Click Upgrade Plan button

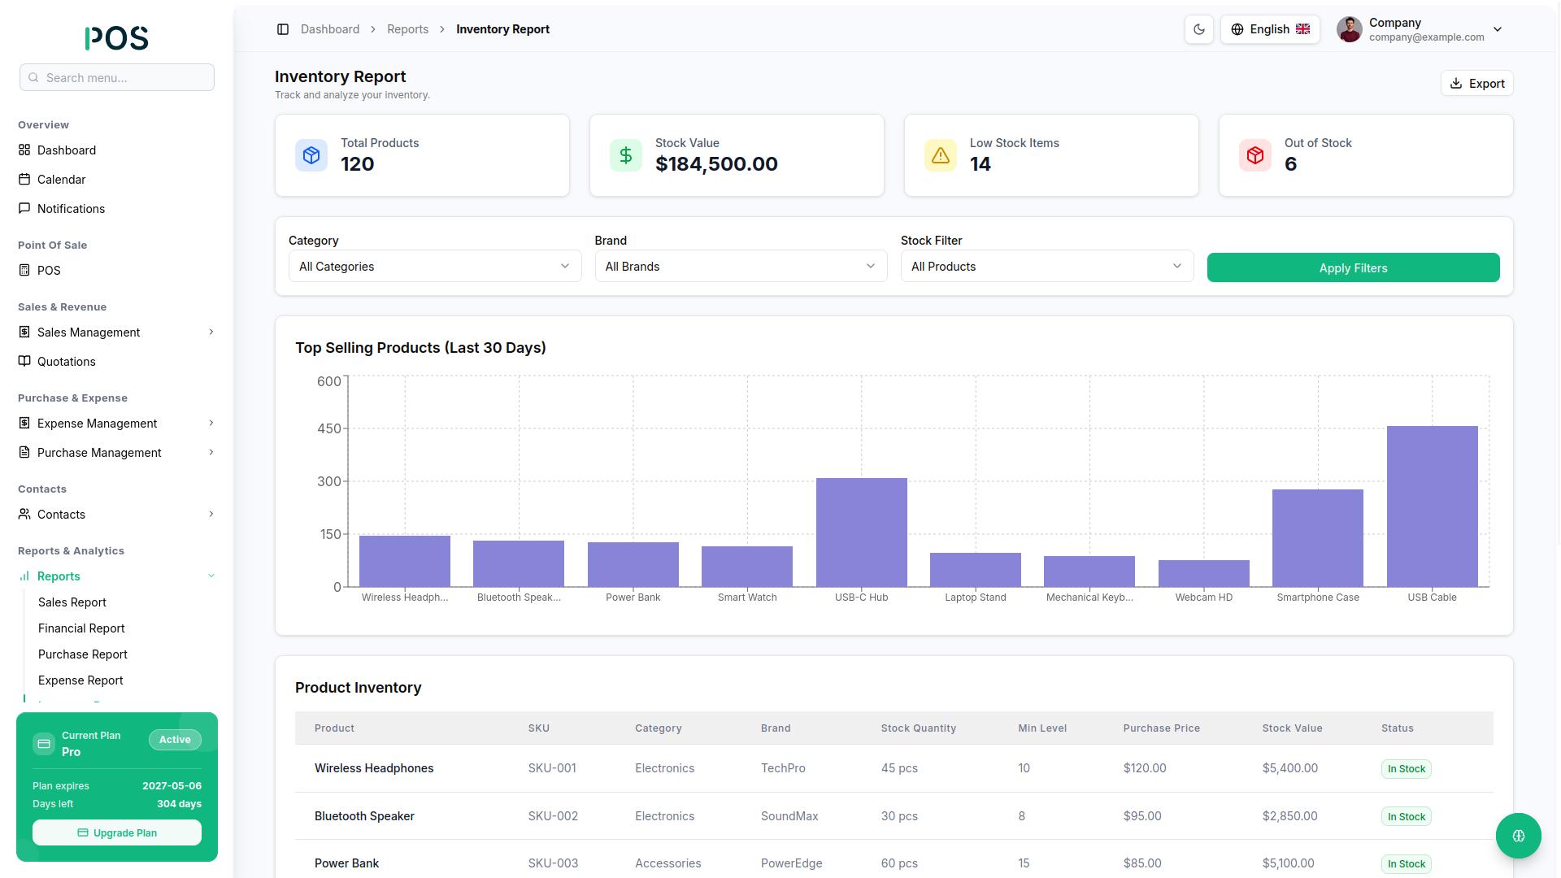click(117, 832)
